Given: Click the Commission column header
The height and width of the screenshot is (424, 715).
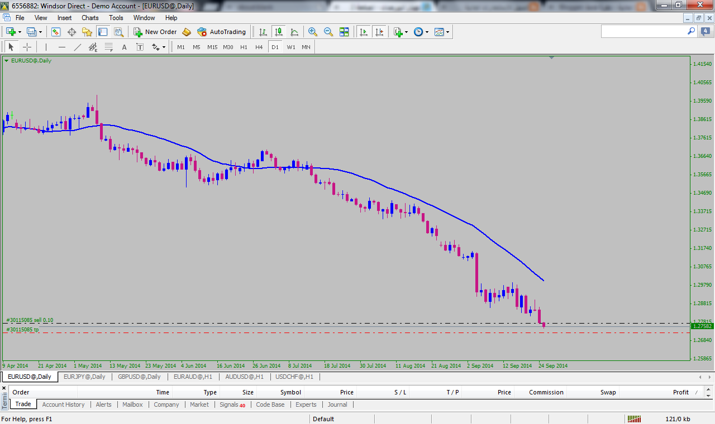Looking at the screenshot, I should pos(546,392).
